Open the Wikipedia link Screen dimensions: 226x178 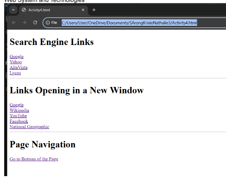coord(19,111)
